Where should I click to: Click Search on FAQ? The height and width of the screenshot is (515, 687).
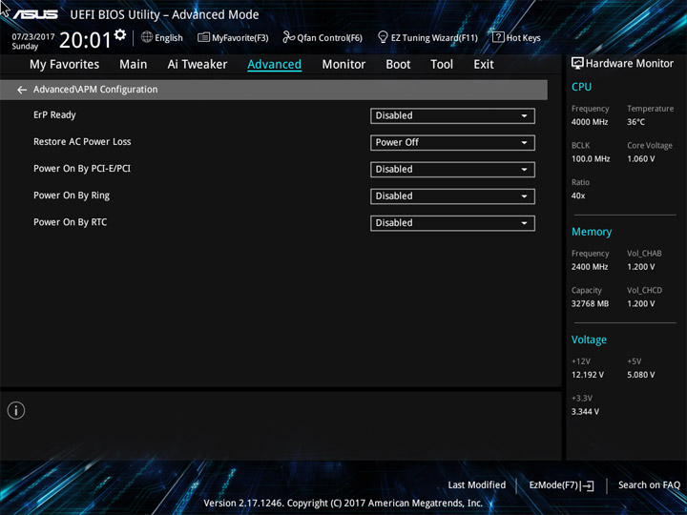649,485
